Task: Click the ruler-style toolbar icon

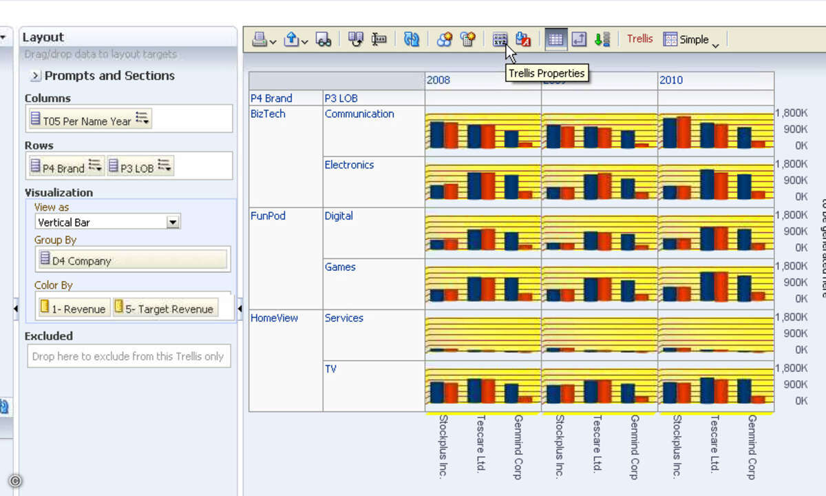Action: point(379,39)
